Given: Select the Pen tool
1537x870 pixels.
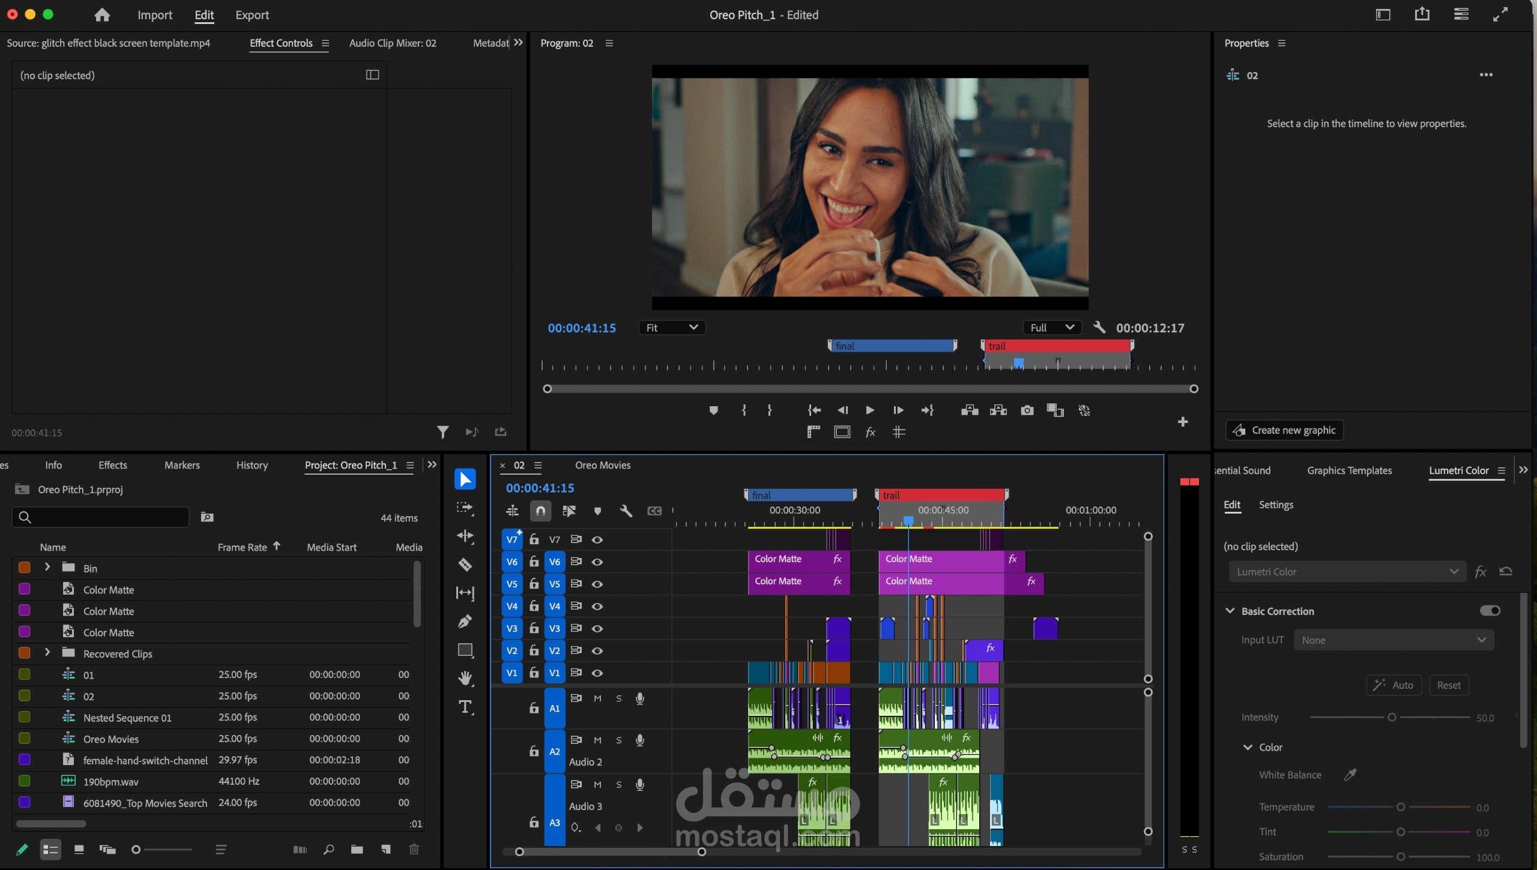Looking at the screenshot, I should pyautogui.click(x=465, y=622).
